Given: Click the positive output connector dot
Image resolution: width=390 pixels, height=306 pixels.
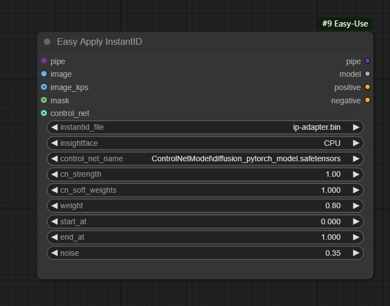Looking at the screenshot, I should 367,87.
